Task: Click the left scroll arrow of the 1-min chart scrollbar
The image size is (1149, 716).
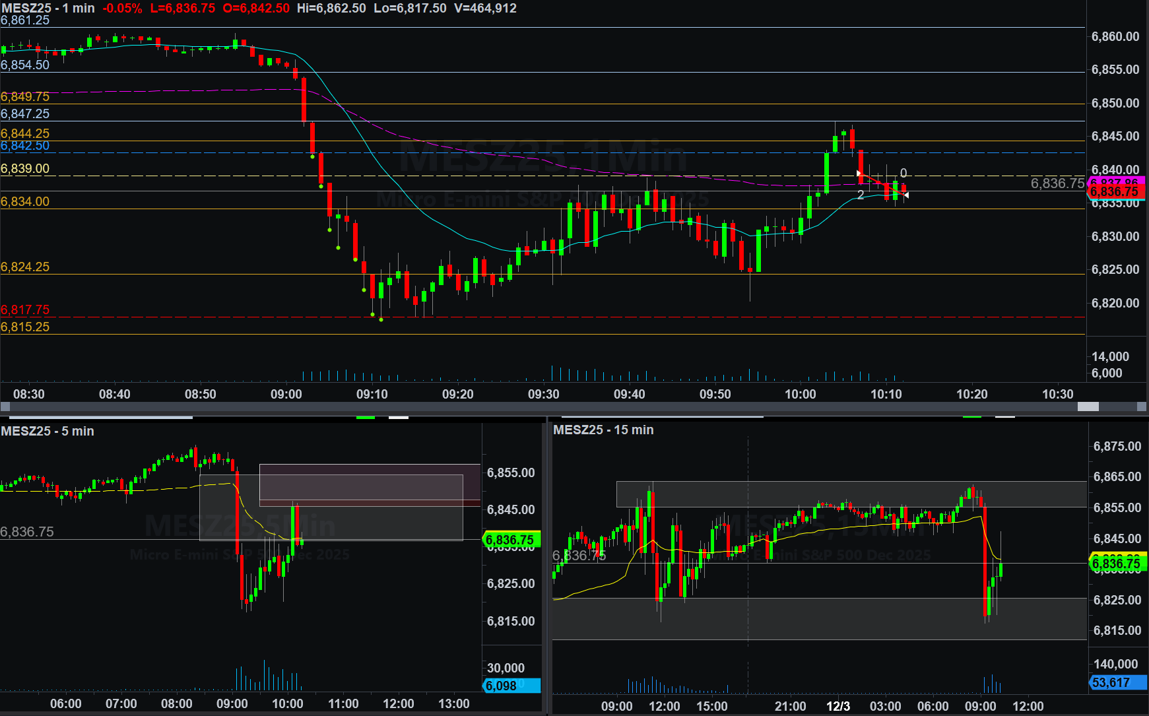Action: (5, 407)
